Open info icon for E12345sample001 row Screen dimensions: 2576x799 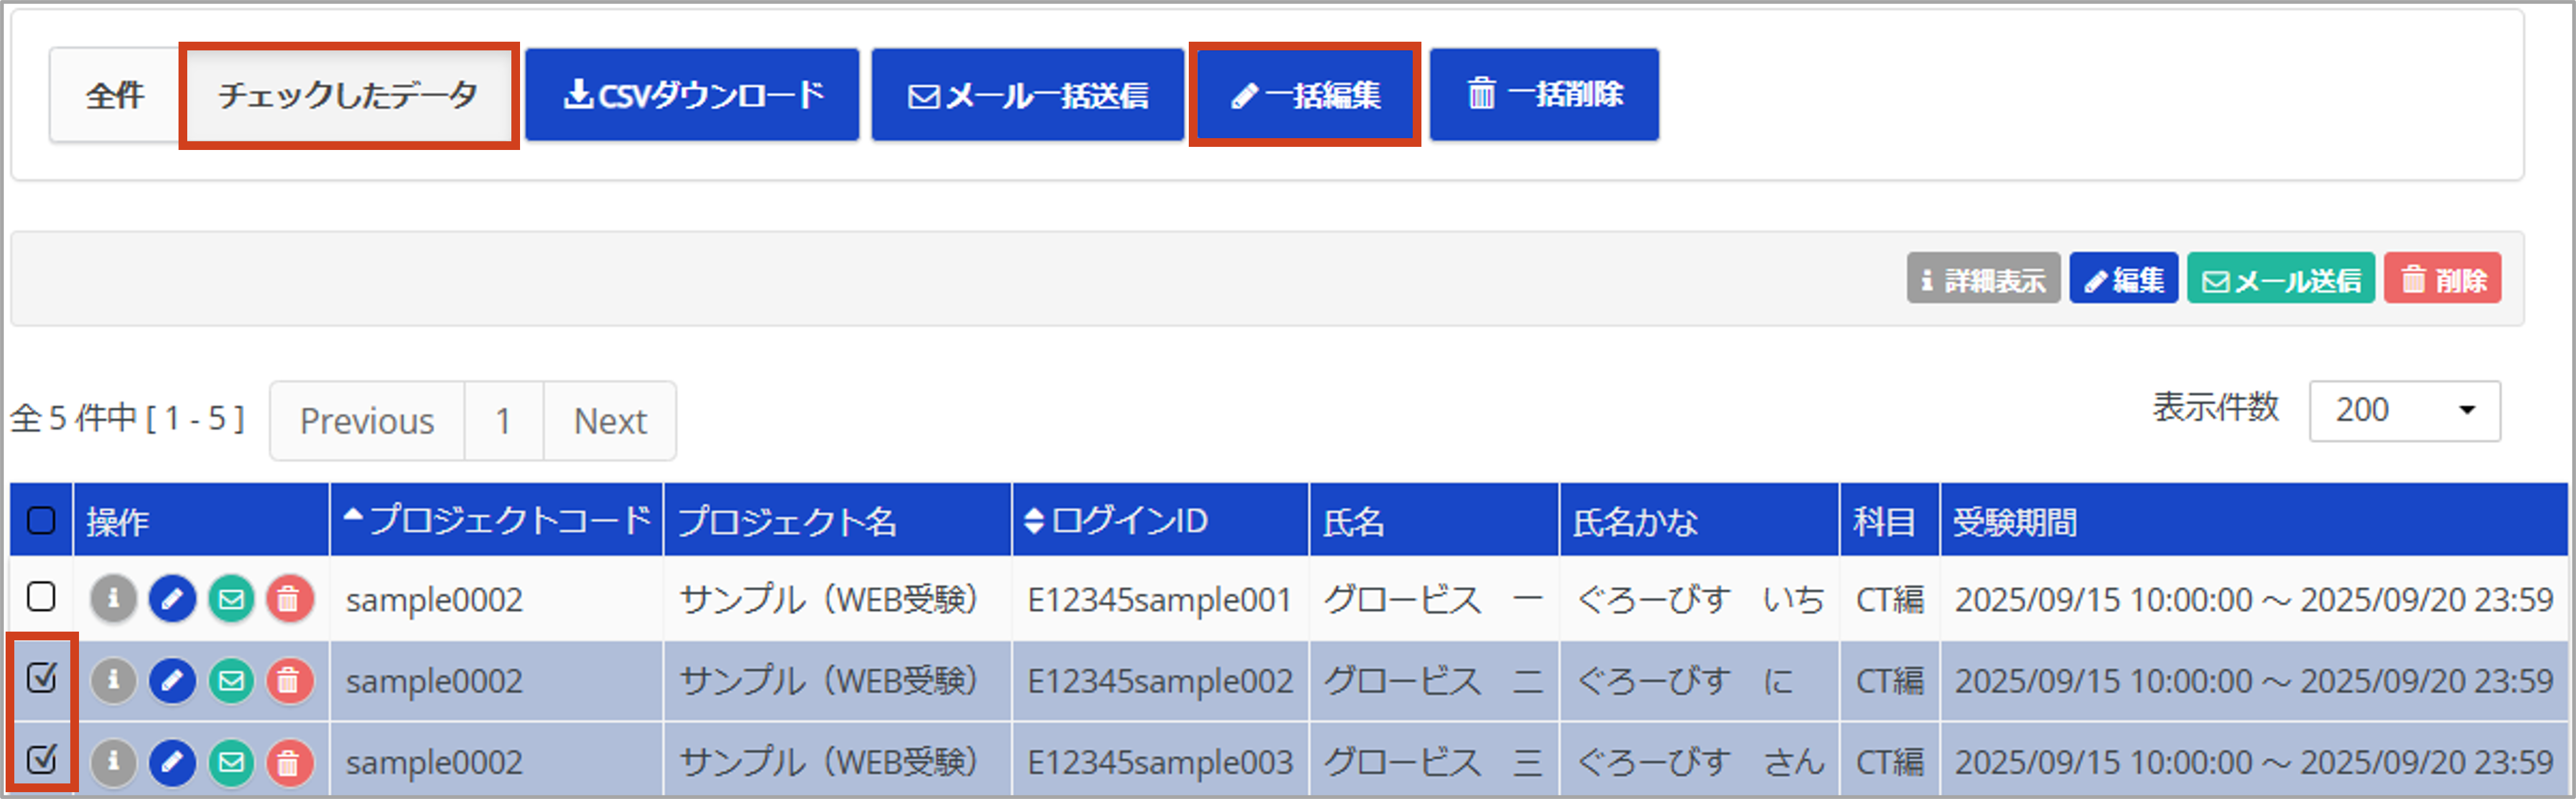coord(113,599)
